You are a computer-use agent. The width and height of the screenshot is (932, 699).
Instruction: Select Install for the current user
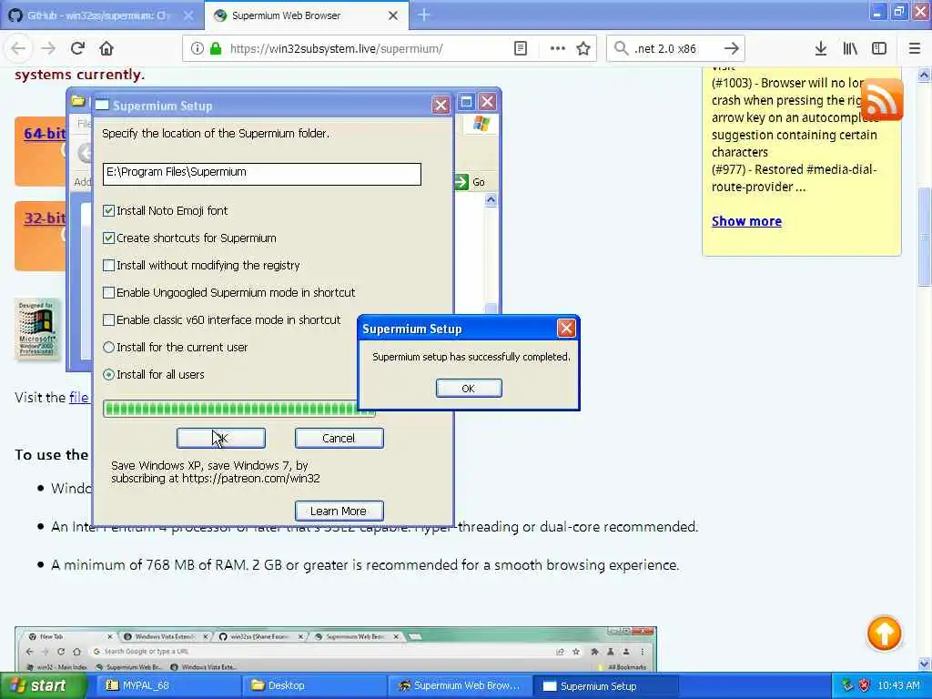click(x=109, y=347)
